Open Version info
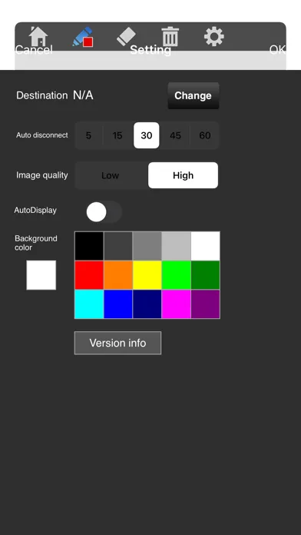The image size is (301, 535). [x=117, y=343]
